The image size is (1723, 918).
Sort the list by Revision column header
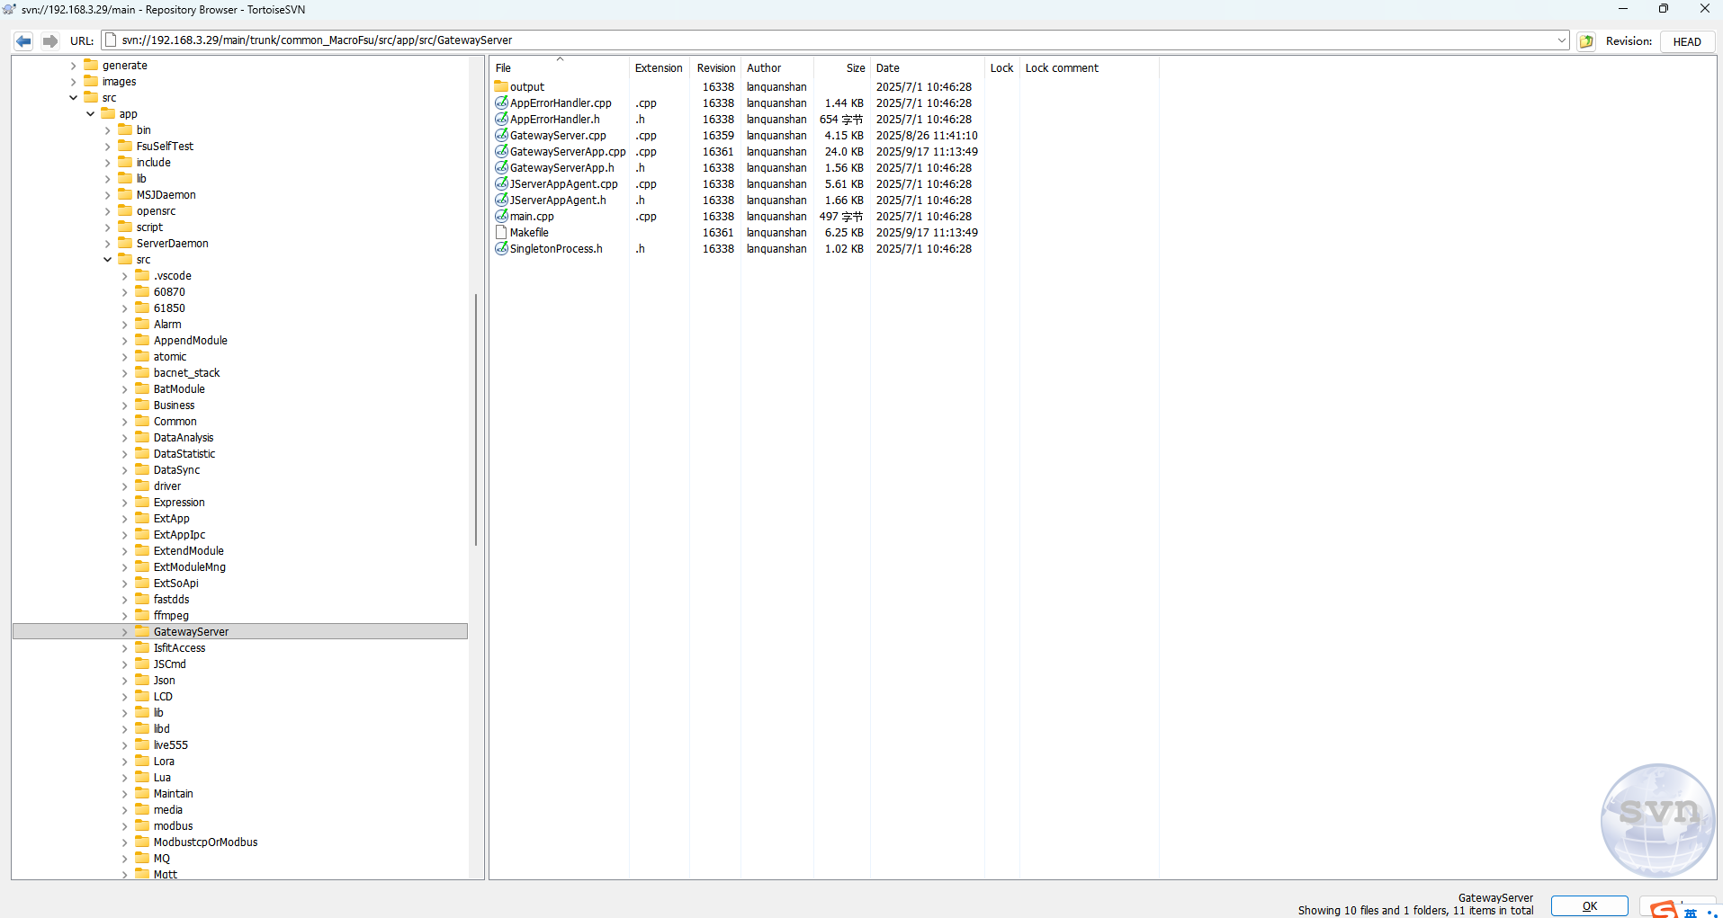click(715, 68)
